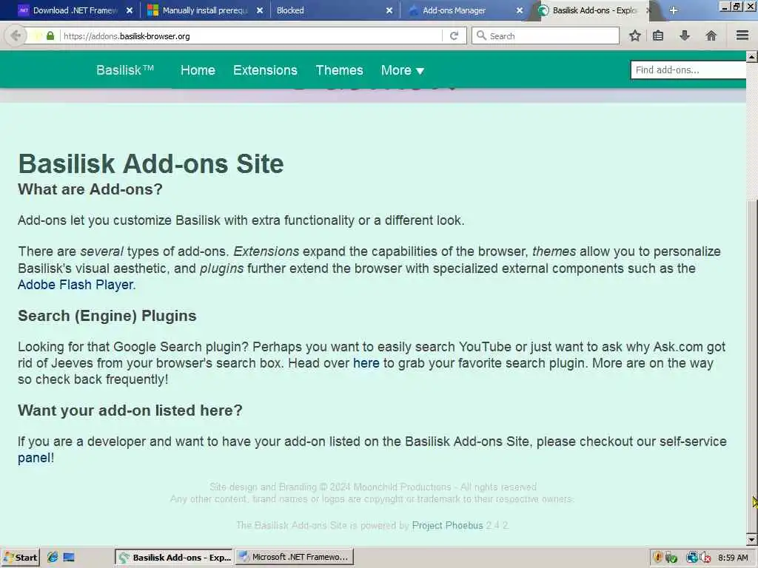Close the Manually install prerequisites tab

pyautogui.click(x=260, y=10)
